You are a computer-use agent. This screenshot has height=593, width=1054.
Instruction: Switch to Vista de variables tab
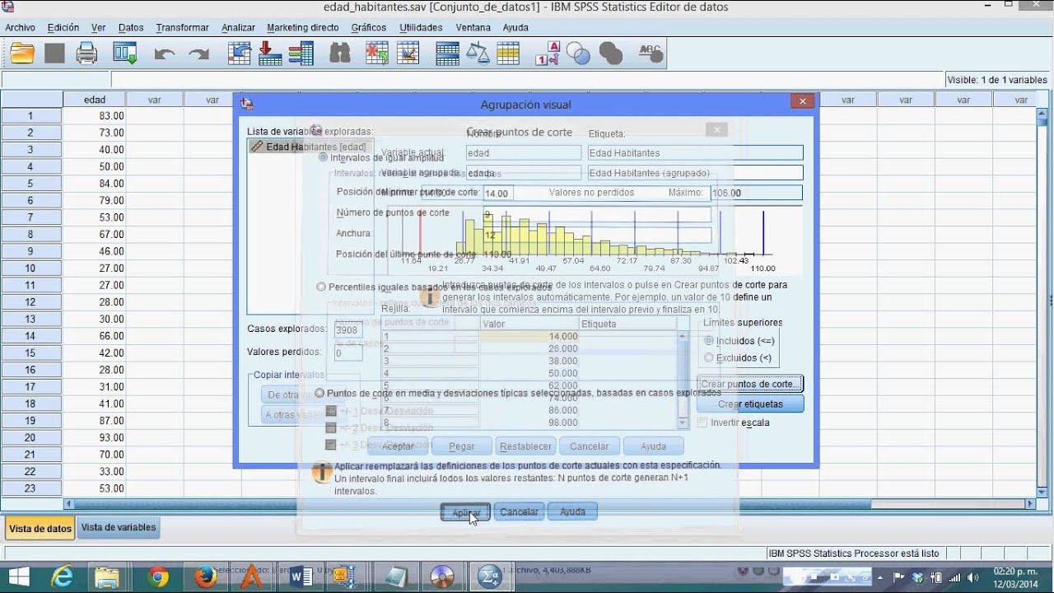tap(119, 528)
